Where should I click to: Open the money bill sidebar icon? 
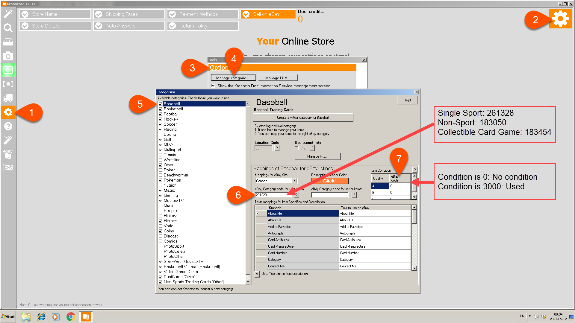8,84
